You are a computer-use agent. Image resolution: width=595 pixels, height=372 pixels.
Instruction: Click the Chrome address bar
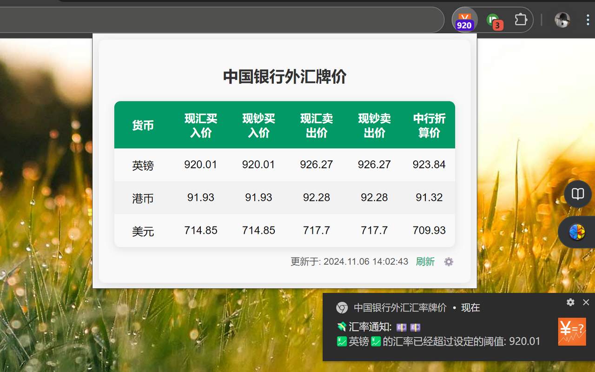tap(223, 20)
